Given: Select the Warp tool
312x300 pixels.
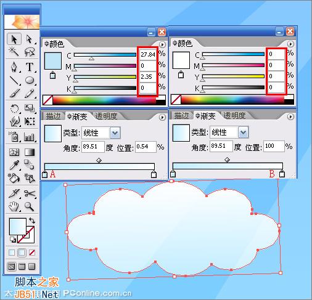Looking at the screenshot, I should pos(14,121).
